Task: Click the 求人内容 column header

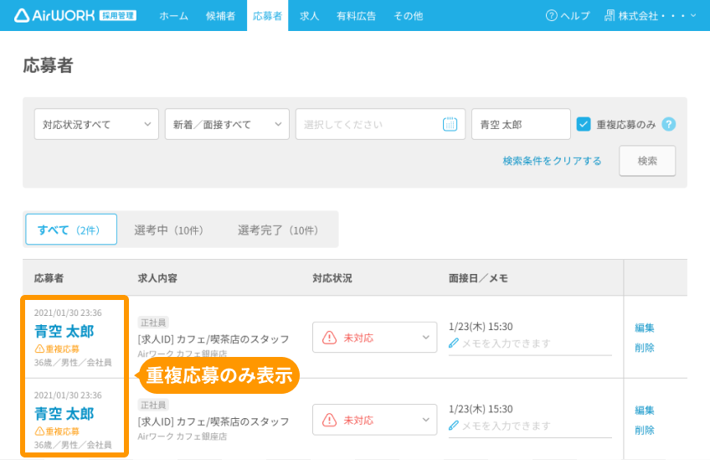Action: tap(157, 278)
